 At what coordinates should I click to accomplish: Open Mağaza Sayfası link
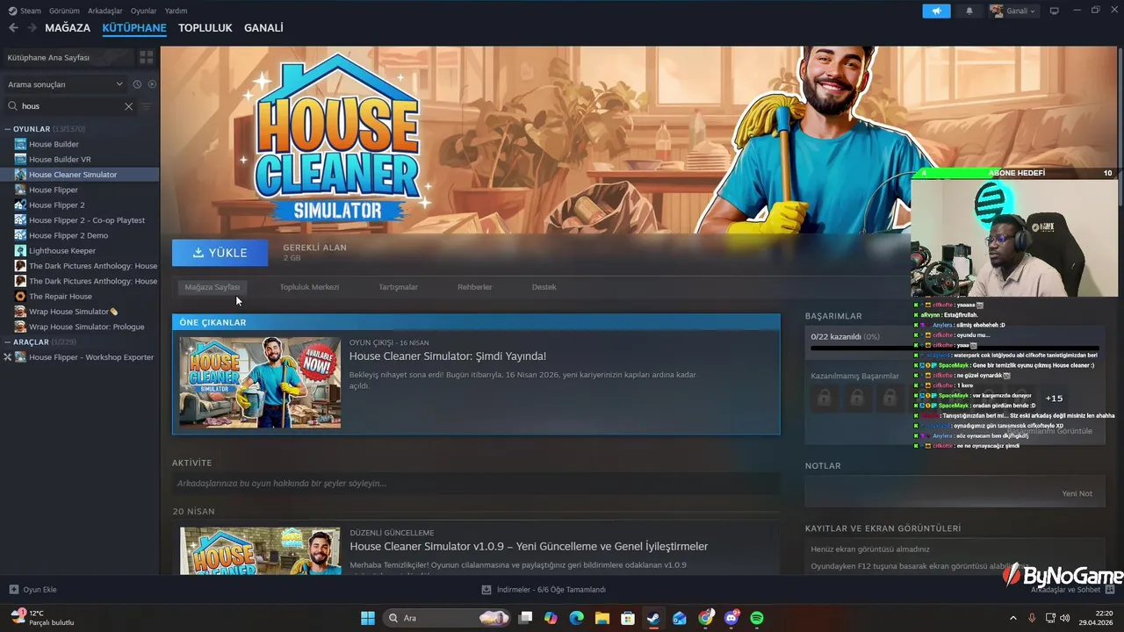[x=213, y=287]
